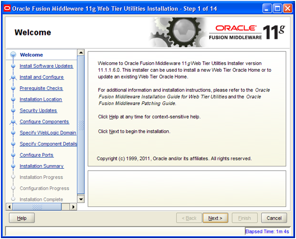Open Installation Summary step link
Image resolution: width=296 pixels, height=239 pixels.
click(x=42, y=166)
